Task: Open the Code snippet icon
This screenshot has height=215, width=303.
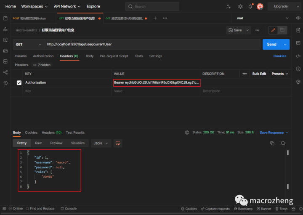Action: tap(298, 56)
